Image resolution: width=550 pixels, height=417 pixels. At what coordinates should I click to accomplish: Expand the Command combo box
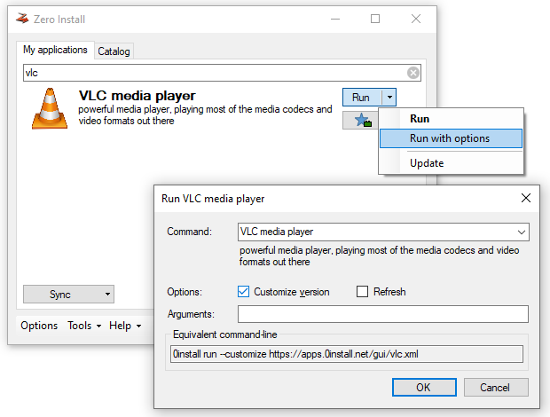(522, 232)
